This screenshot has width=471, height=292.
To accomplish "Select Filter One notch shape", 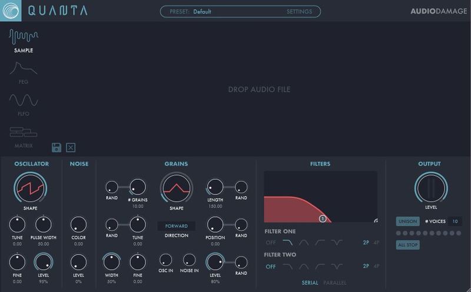I will 336,242.
